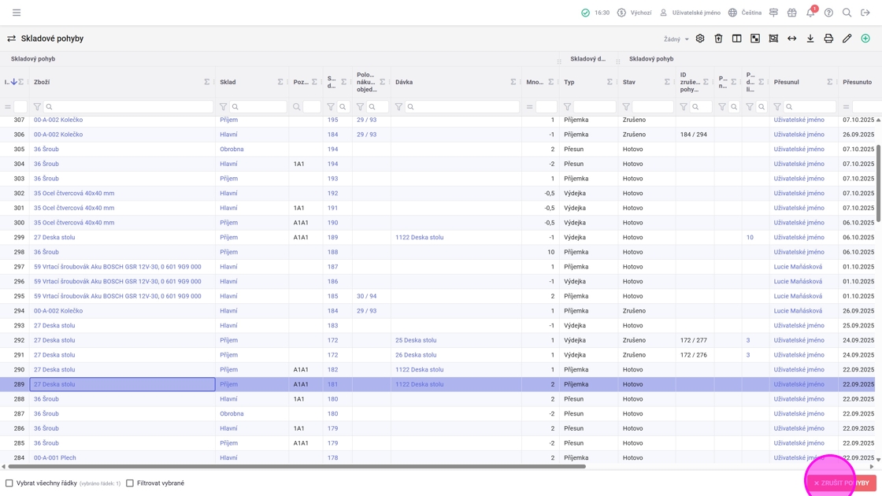882x496 pixels.
Task: Open the Zboží column filter operator
Action: [x=37, y=107]
